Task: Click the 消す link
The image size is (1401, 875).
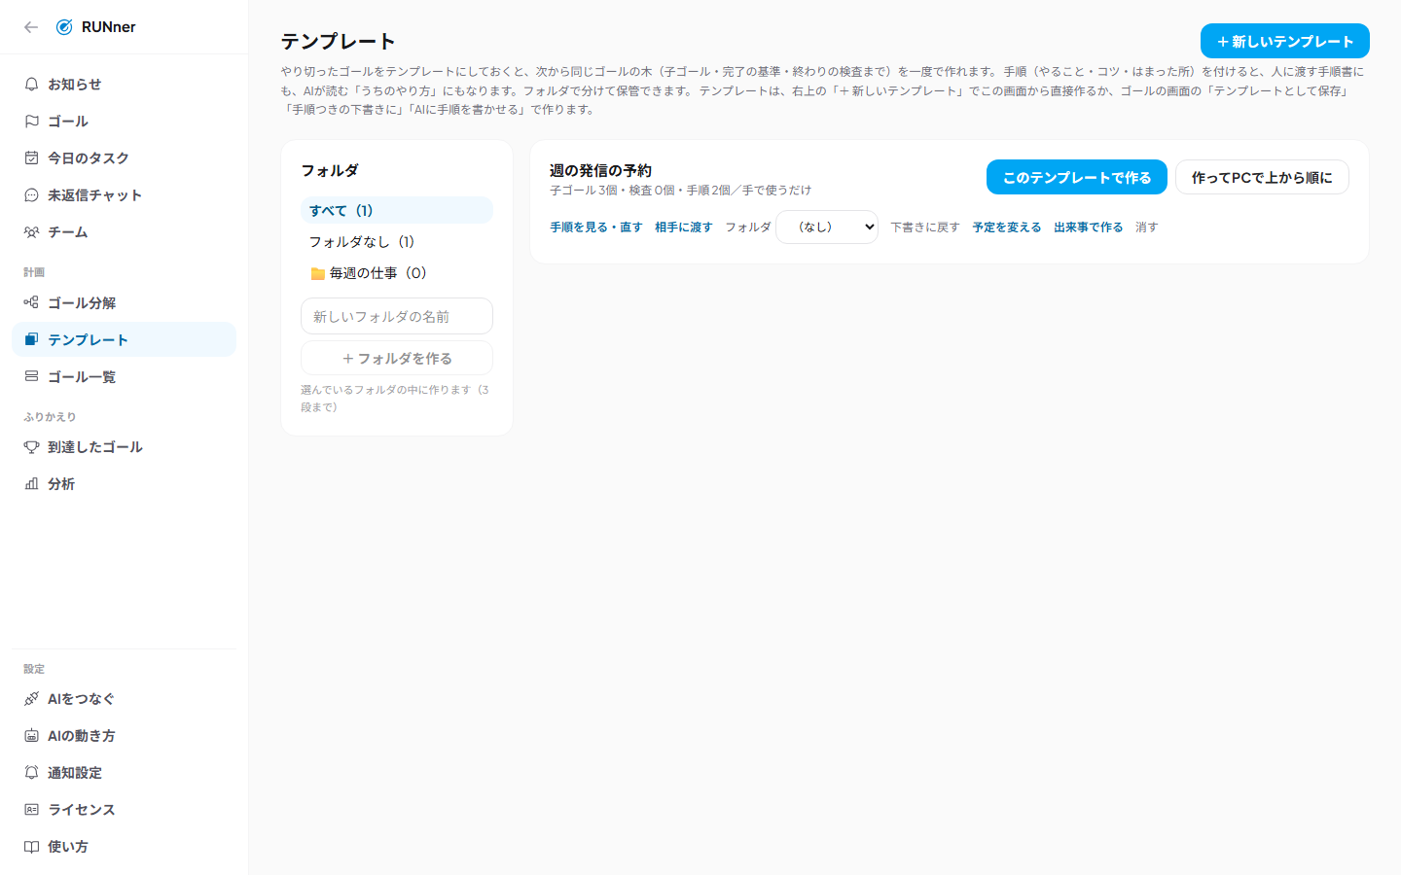Action: point(1147,227)
